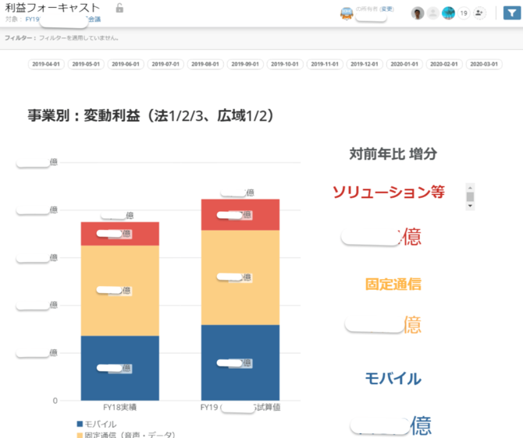Screen dimensions: 523x438
Task: Click the 利益フォーキャスト page title
Action: tap(52, 8)
